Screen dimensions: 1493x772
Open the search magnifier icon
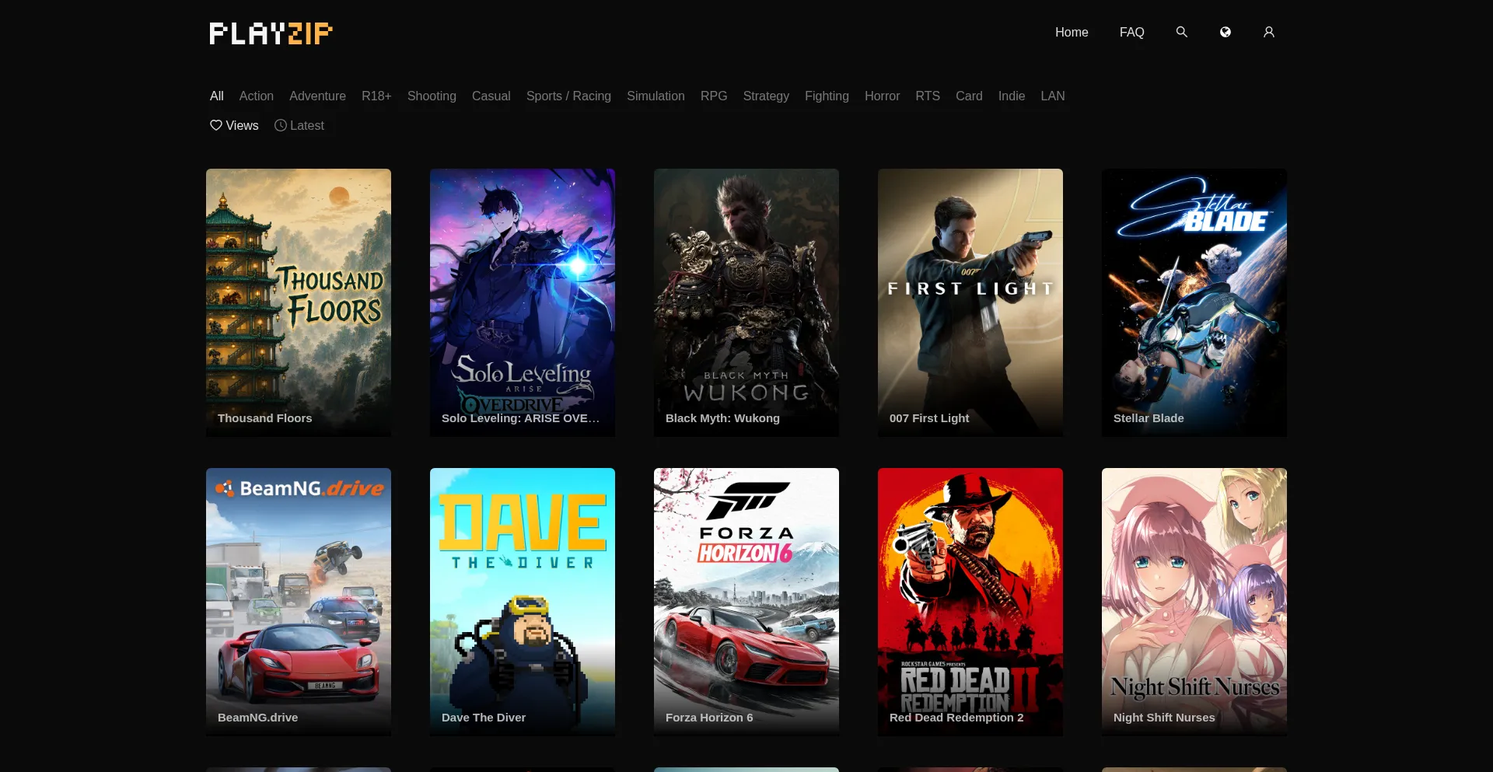click(1181, 32)
